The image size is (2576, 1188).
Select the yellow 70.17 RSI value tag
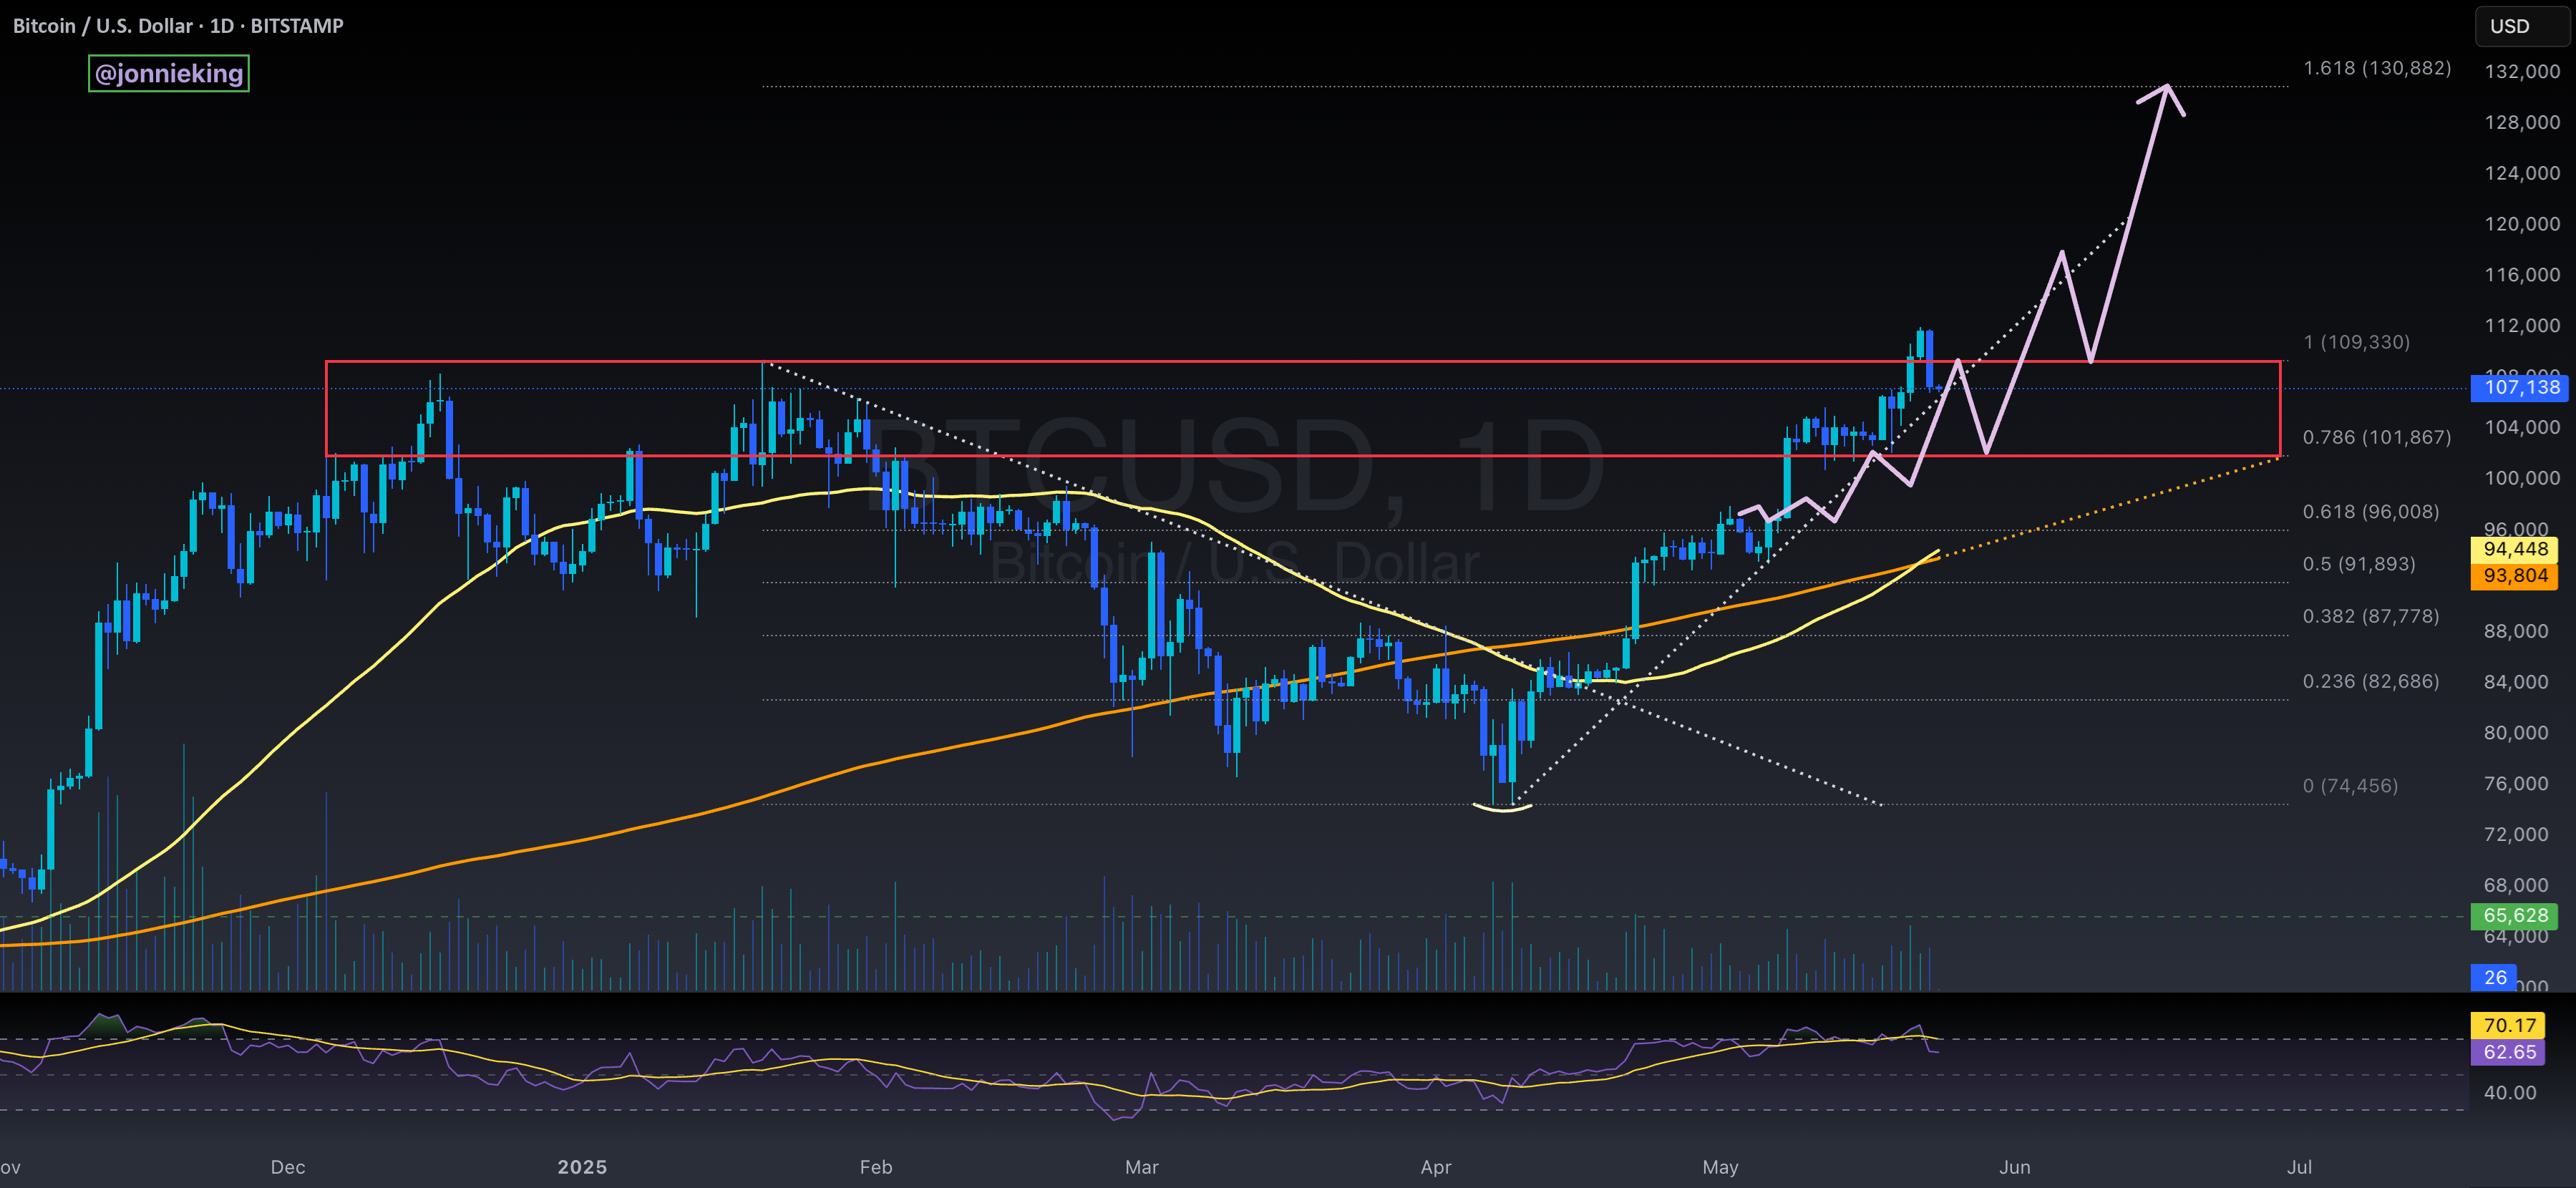coord(2509,1025)
